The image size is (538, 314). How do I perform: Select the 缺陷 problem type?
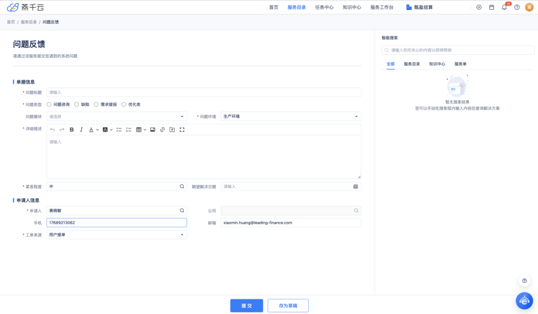click(77, 105)
